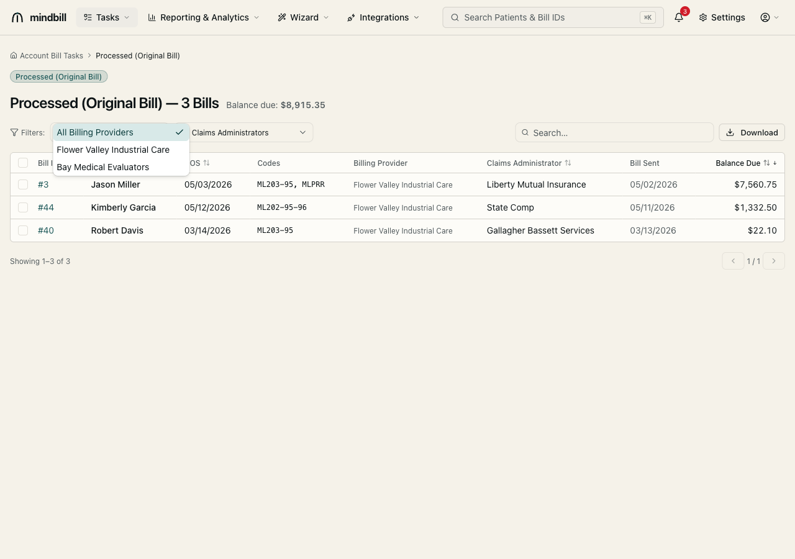Check the row for bill #44
Screen dimensions: 795x559
tap(23, 207)
